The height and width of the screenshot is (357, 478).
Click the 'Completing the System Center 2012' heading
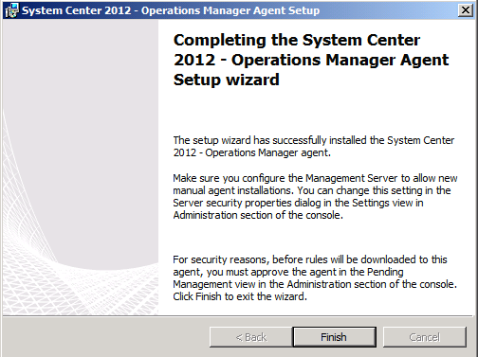click(311, 60)
